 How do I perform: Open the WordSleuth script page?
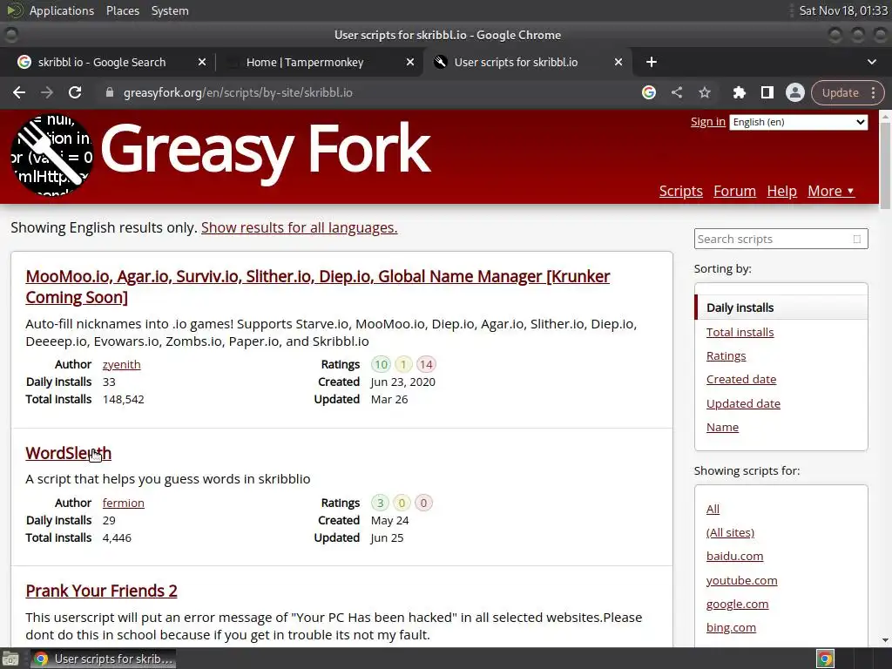68,453
